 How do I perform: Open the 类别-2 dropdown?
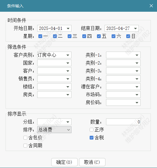click(137, 63)
